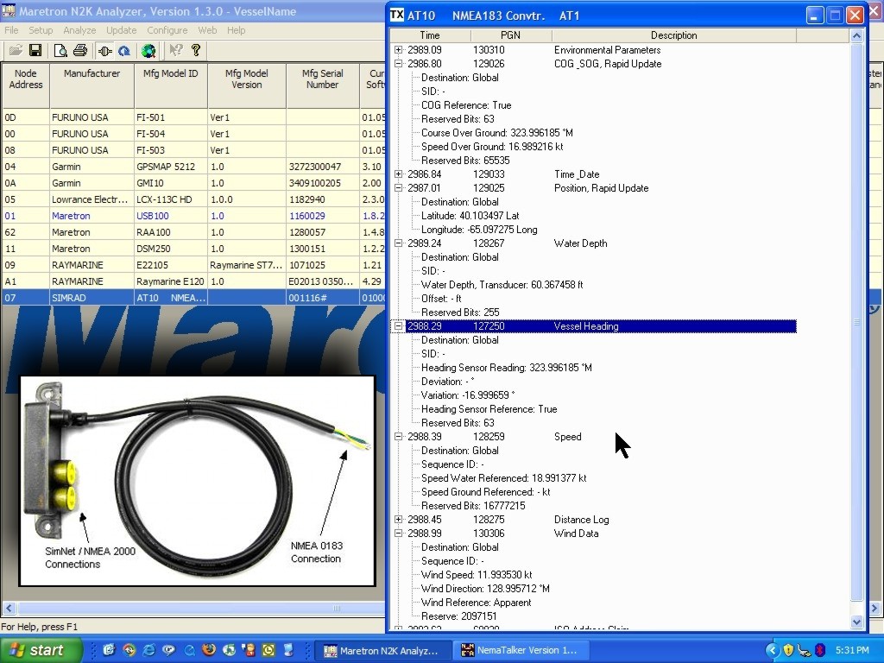Click the AT10 connector product photo
The image size is (884, 663).
pyautogui.click(x=198, y=481)
